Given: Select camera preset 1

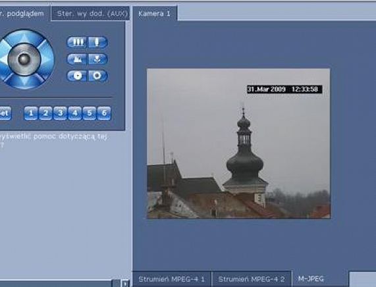Looking at the screenshot, I should click(31, 113).
